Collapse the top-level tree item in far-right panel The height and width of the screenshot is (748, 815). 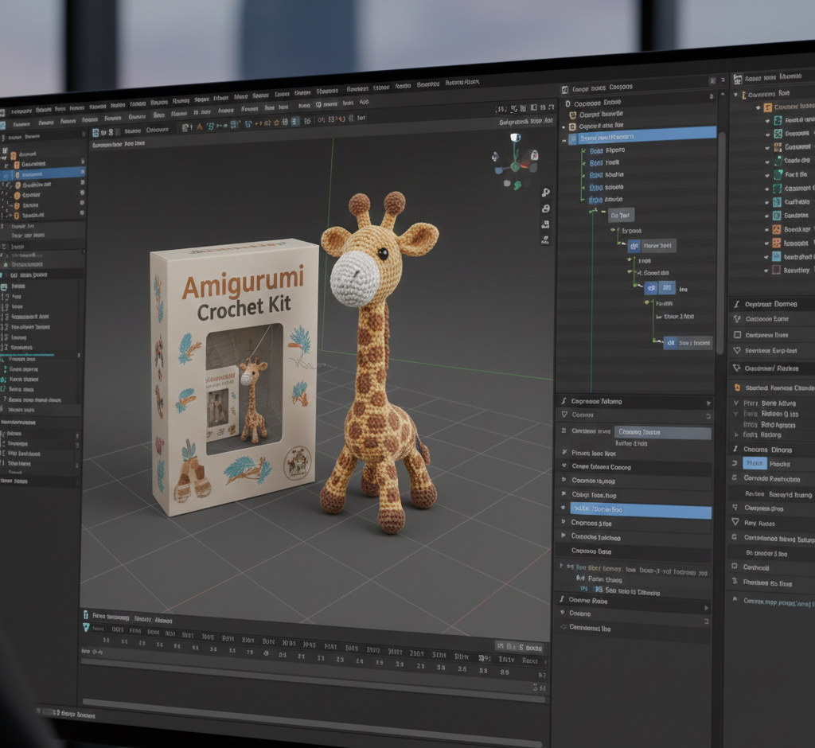(x=736, y=95)
